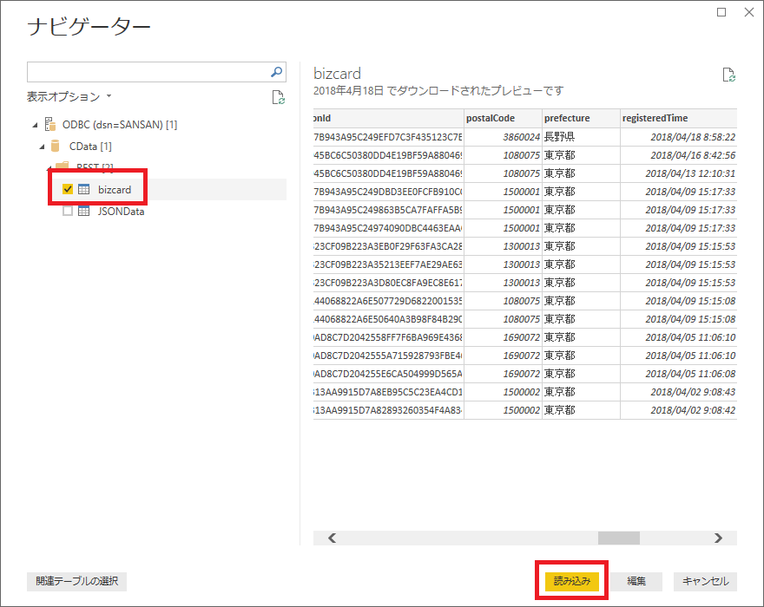Click the 編集 button
The height and width of the screenshot is (607, 764).
click(636, 581)
